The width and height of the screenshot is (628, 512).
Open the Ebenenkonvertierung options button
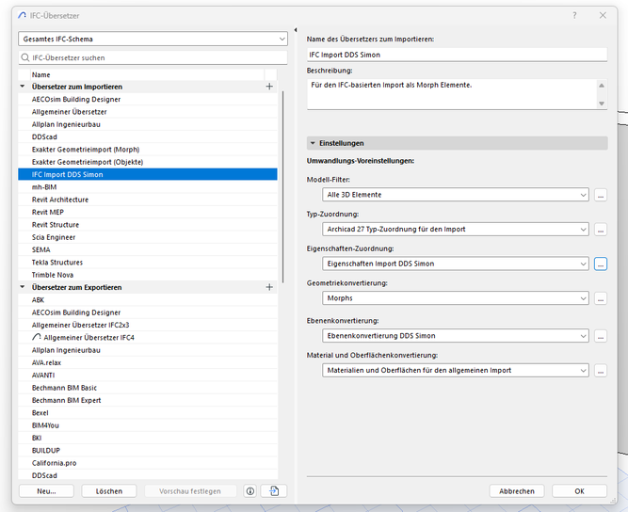(x=601, y=336)
